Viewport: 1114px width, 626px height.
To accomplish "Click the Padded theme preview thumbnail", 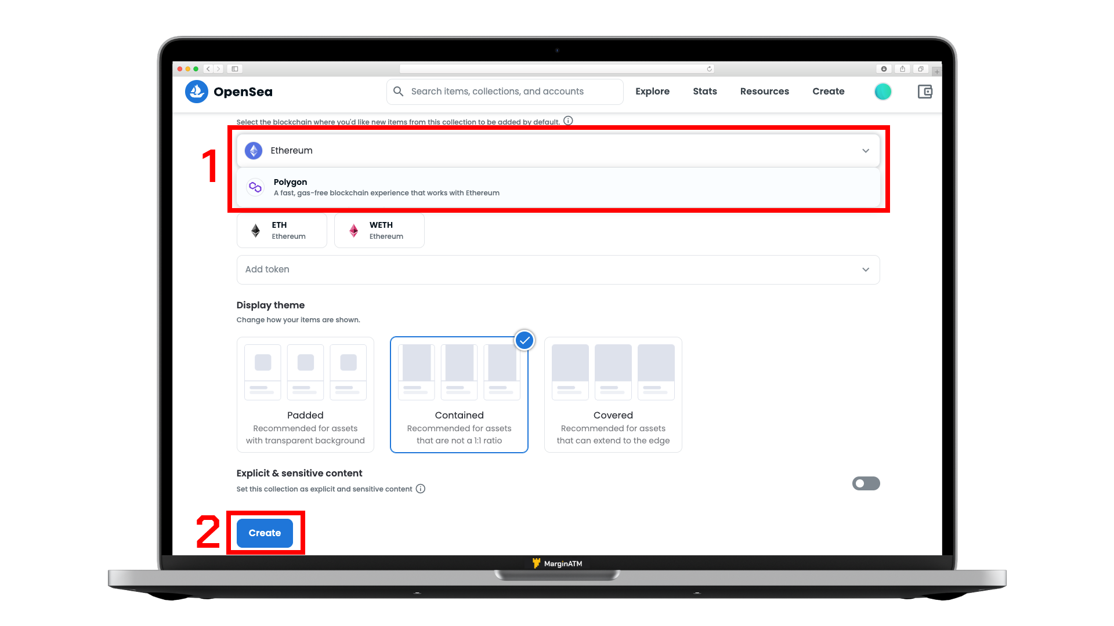I will 305,372.
